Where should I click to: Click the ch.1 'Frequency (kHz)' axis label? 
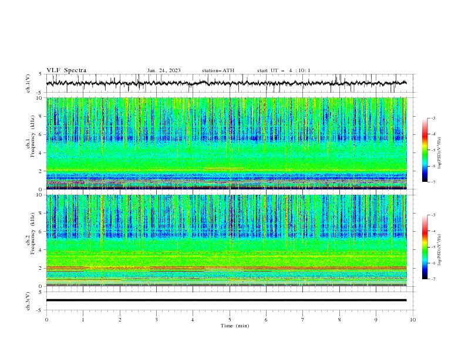33,137
